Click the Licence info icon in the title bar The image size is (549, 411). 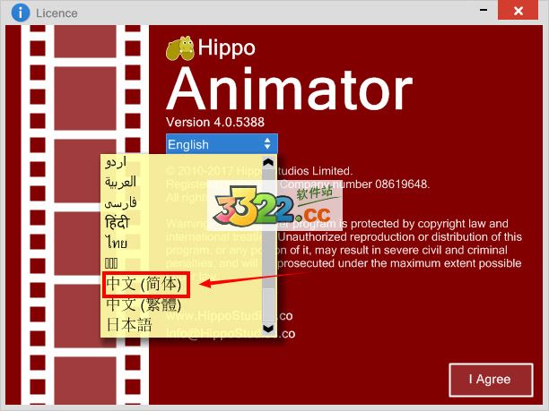pos(21,13)
